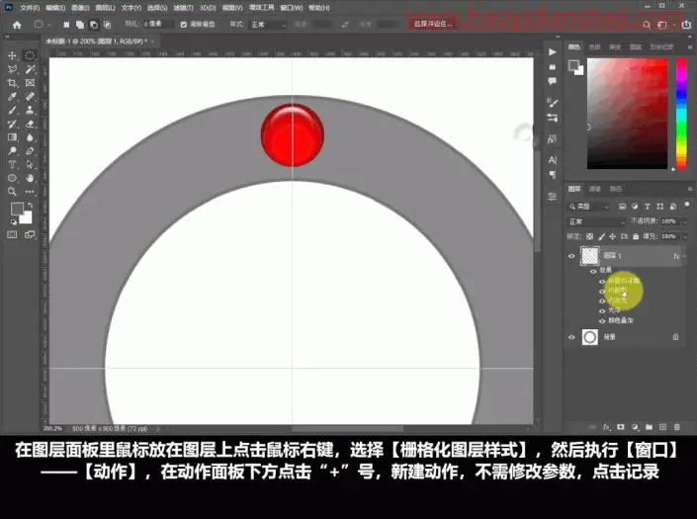The width and height of the screenshot is (697, 519).
Task: Select the Magic Wand tool
Action: [x=30, y=69]
